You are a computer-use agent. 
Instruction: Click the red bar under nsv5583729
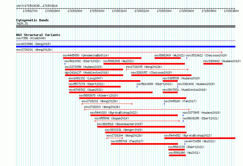click(x=177, y=150)
